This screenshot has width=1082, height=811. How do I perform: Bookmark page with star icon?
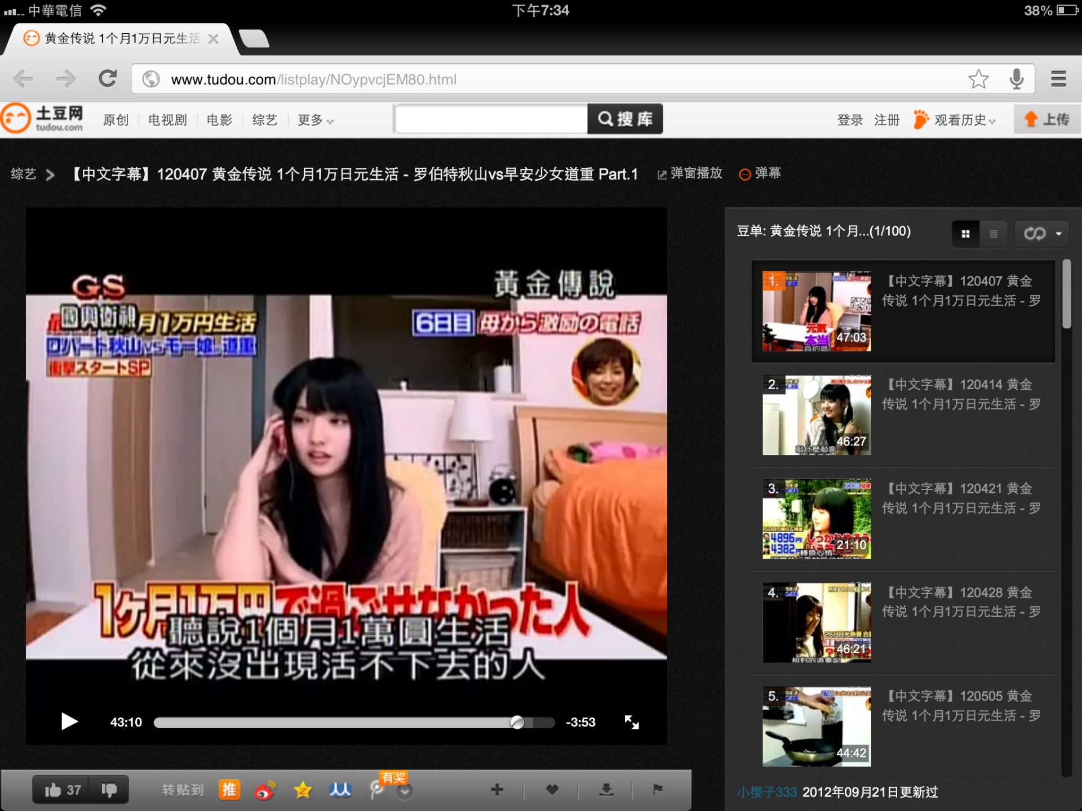point(978,79)
